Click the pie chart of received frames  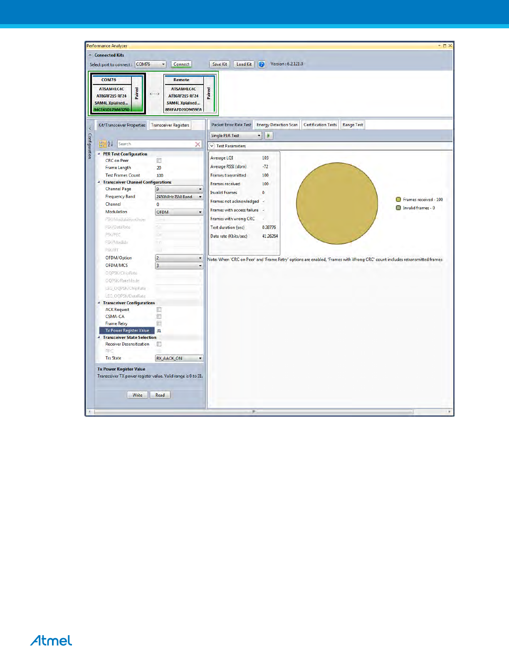[x=337, y=203]
